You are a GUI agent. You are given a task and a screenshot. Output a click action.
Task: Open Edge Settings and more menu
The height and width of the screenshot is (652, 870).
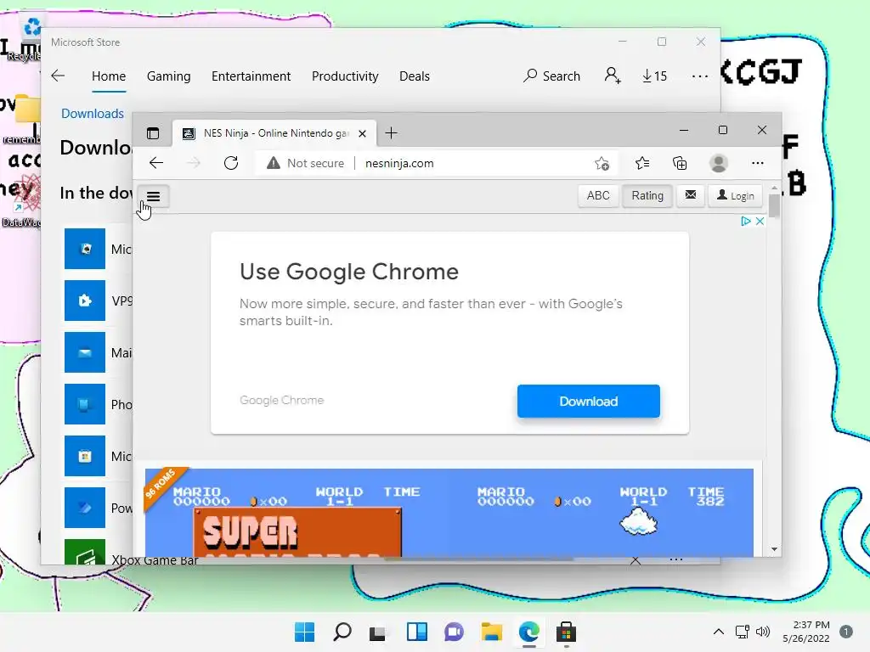pos(757,163)
